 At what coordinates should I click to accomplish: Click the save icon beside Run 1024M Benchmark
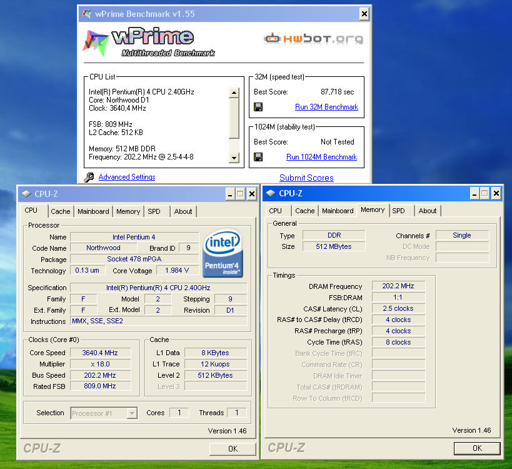pos(258,157)
